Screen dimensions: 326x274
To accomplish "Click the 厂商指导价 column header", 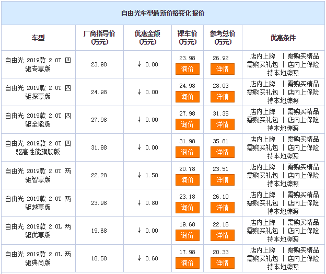I will coord(99,38).
